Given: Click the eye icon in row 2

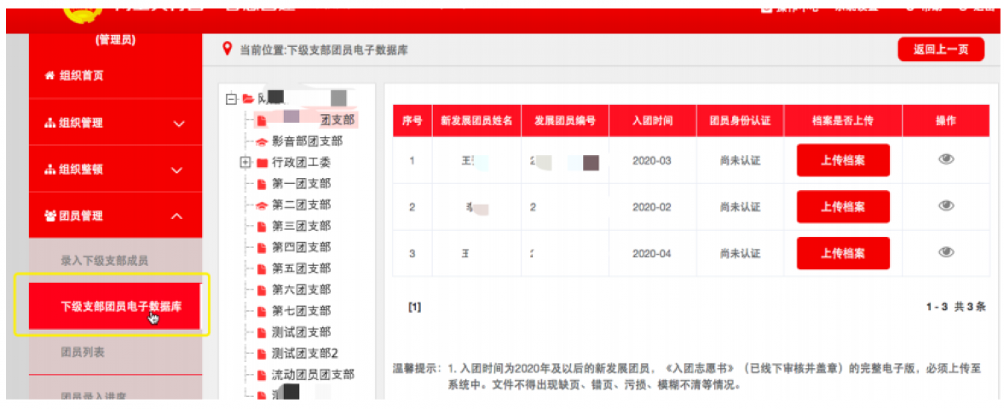Looking at the screenshot, I should click(945, 205).
